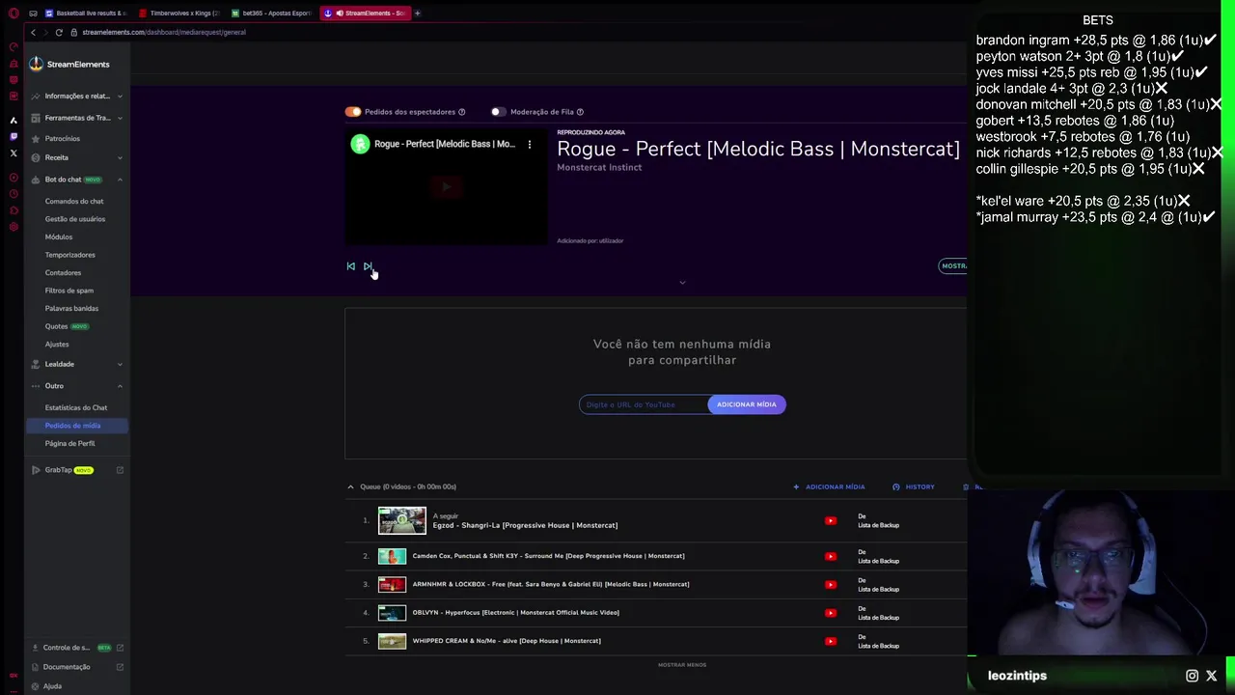Click the StreamElements logo
The height and width of the screenshot is (695, 1235).
69,64
